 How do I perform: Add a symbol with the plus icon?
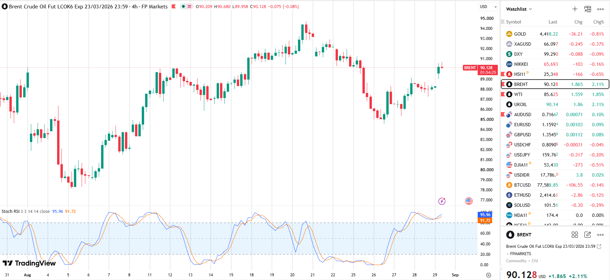click(x=575, y=9)
